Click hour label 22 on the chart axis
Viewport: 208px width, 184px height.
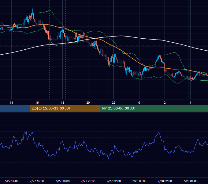tap(113, 103)
